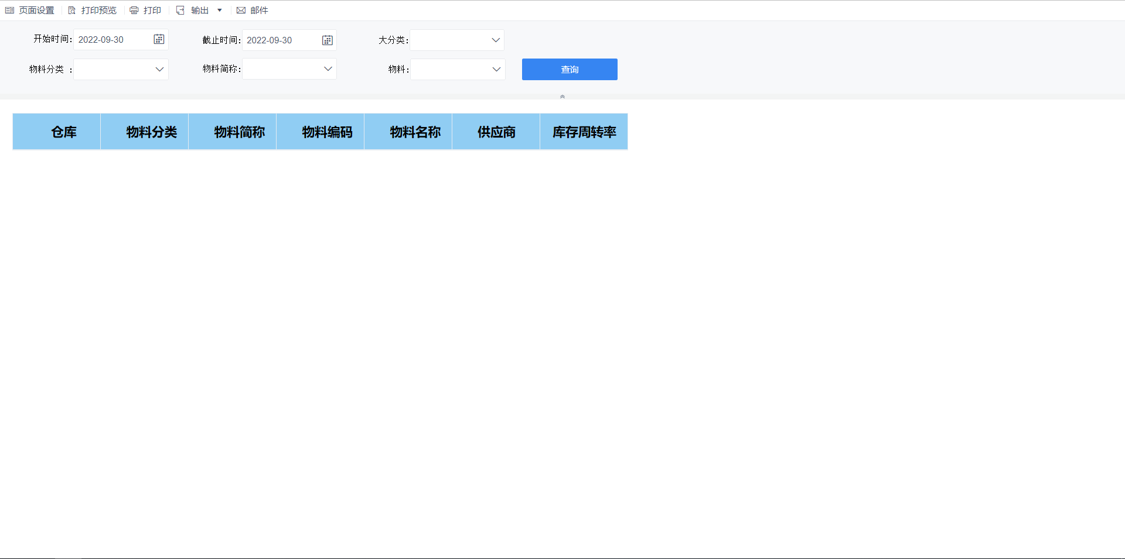Expand the 物料简称 dropdown list
This screenshot has height=559, width=1125.
[328, 69]
